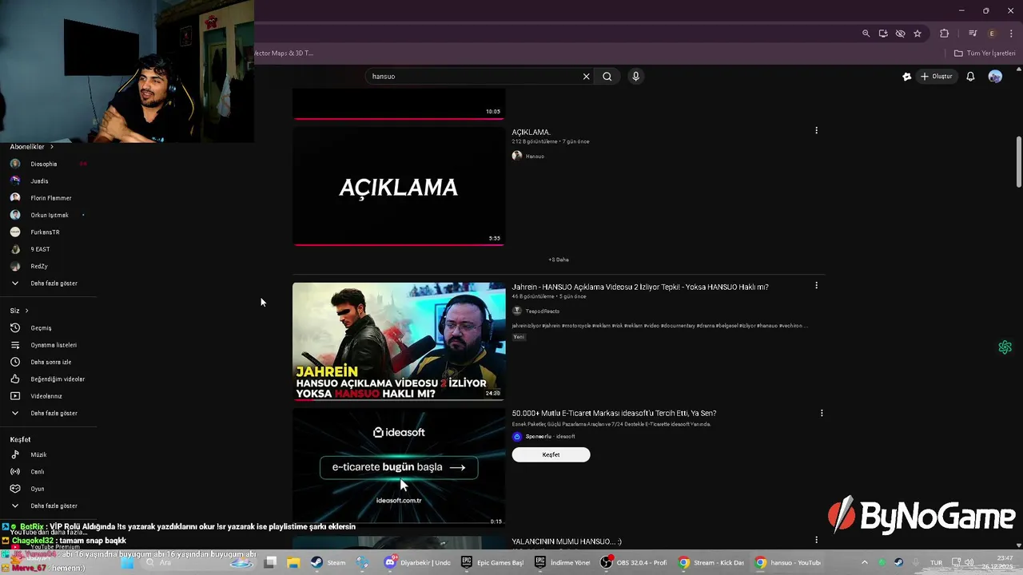
Task: Open YouTube notifications bell
Action: (x=970, y=77)
